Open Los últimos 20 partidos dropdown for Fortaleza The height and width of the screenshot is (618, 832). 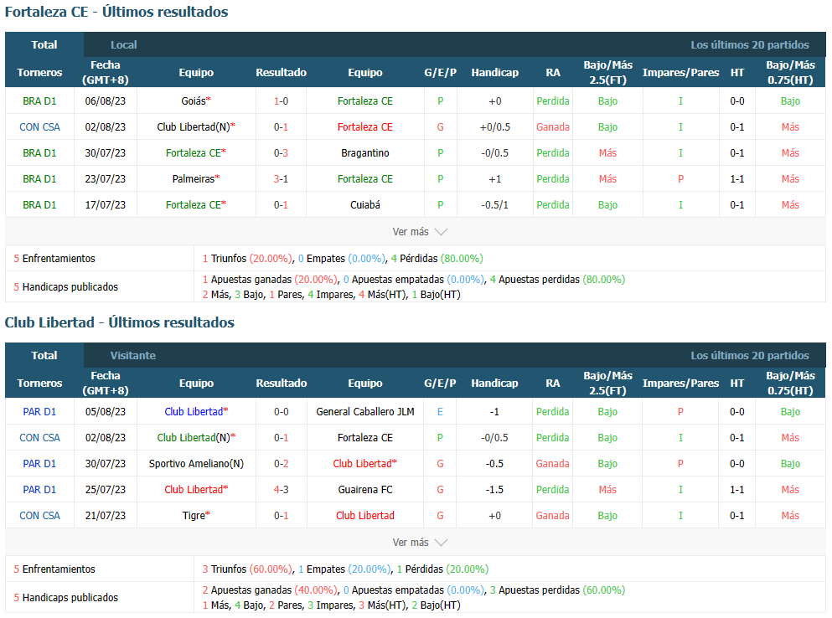(x=749, y=44)
